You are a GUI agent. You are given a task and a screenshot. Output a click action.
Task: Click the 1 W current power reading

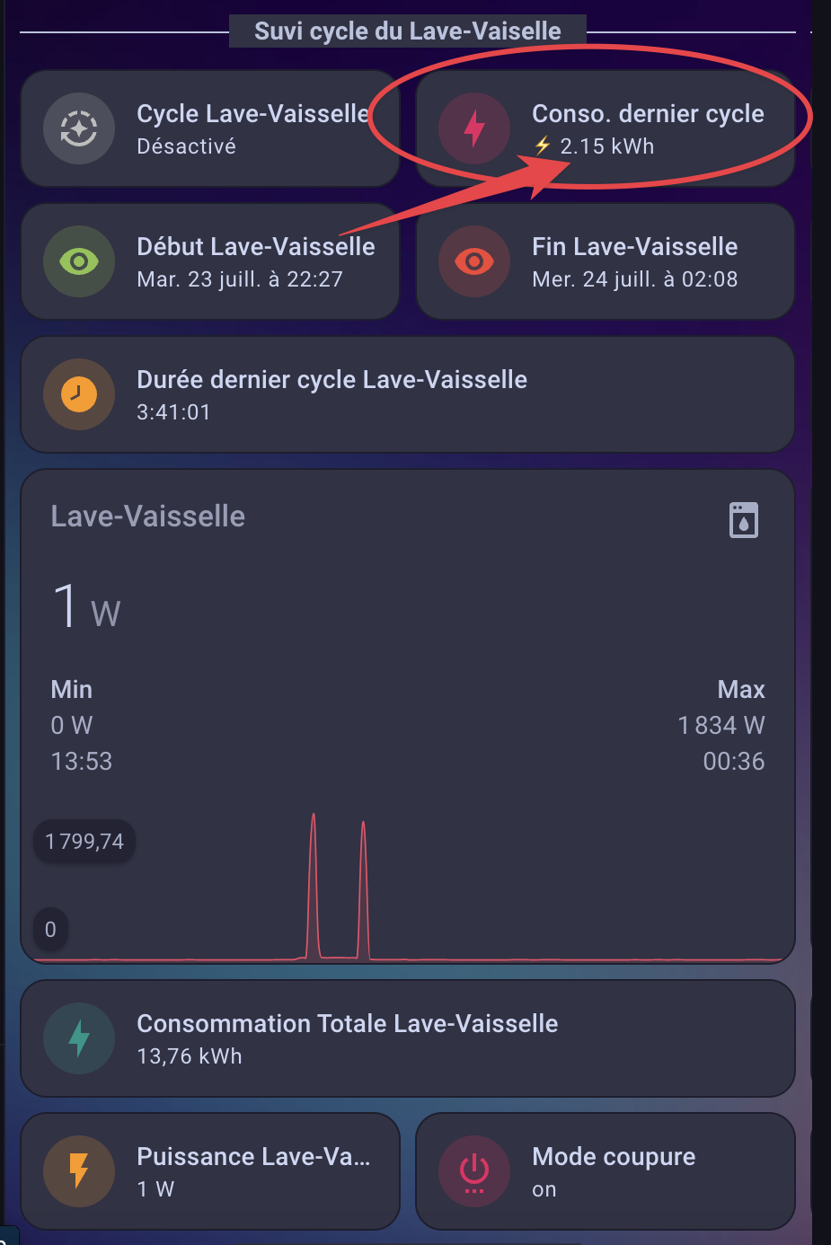(86, 606)
